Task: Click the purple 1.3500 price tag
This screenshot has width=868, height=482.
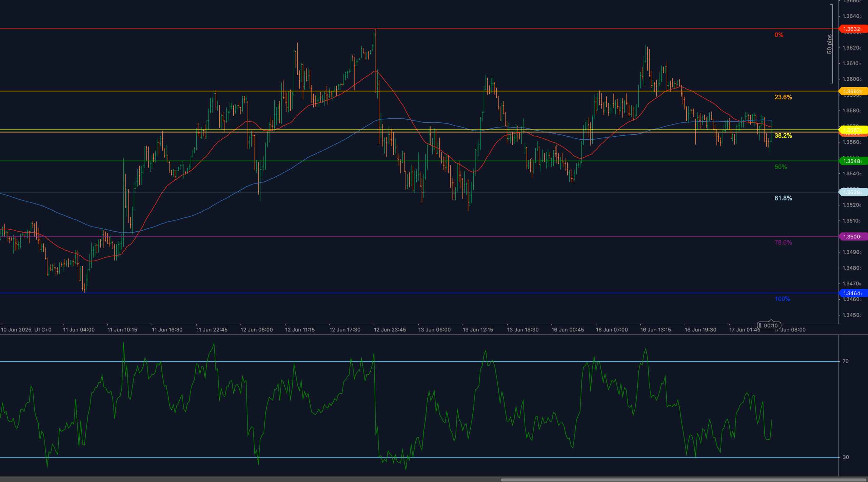Action: tap(853, 237)
